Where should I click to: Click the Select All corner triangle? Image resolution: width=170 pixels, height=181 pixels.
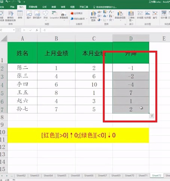4,38
